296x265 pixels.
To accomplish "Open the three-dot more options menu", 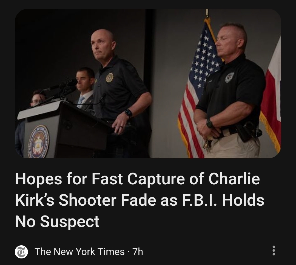I will click(274, 251).
